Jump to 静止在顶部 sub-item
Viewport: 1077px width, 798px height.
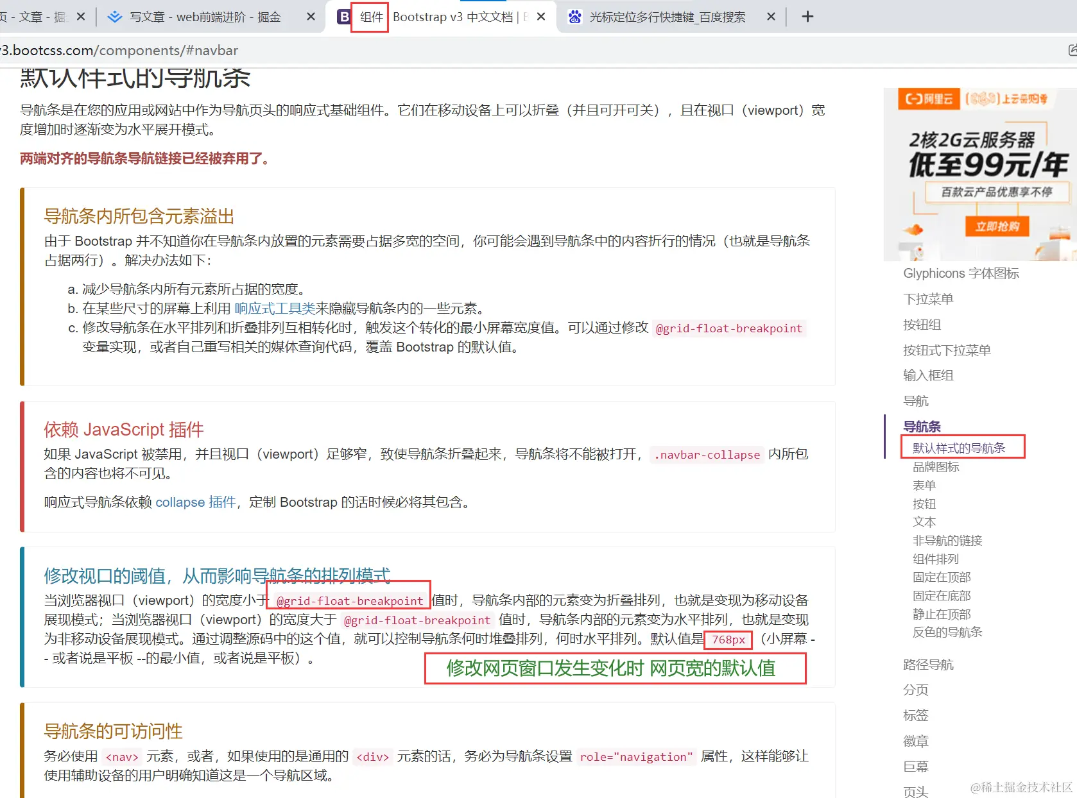click(x=942, y=615)
